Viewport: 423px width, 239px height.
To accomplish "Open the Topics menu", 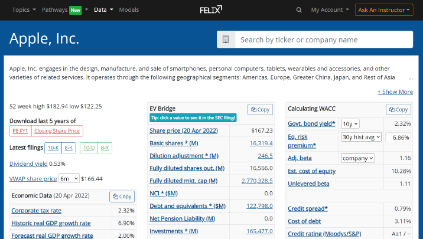I will pyautogui.click(x=24, y=10).
